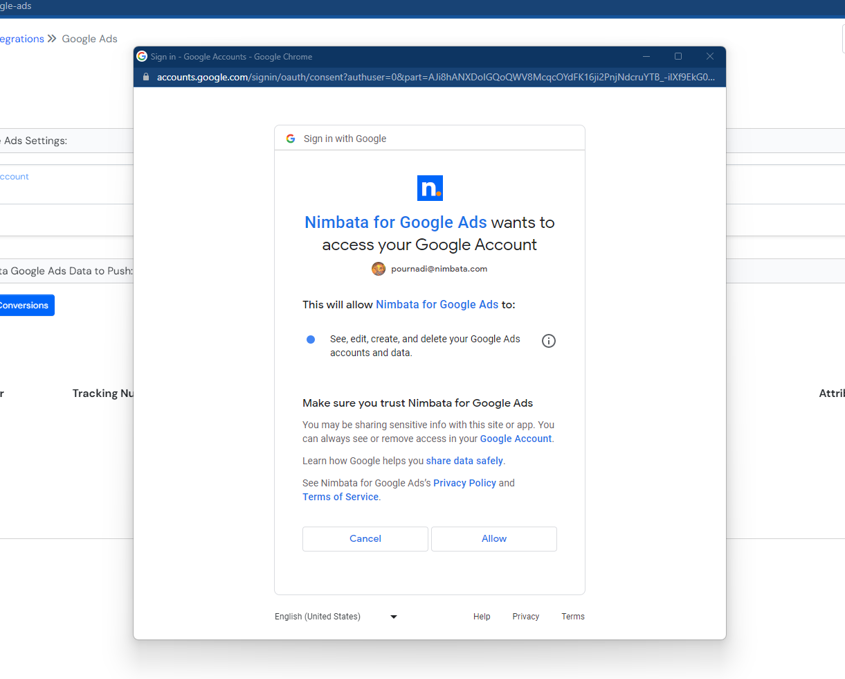845x679 pixels.
Task: Open the Integrations breadcrumb link in the background page
Action: [21, 39]
